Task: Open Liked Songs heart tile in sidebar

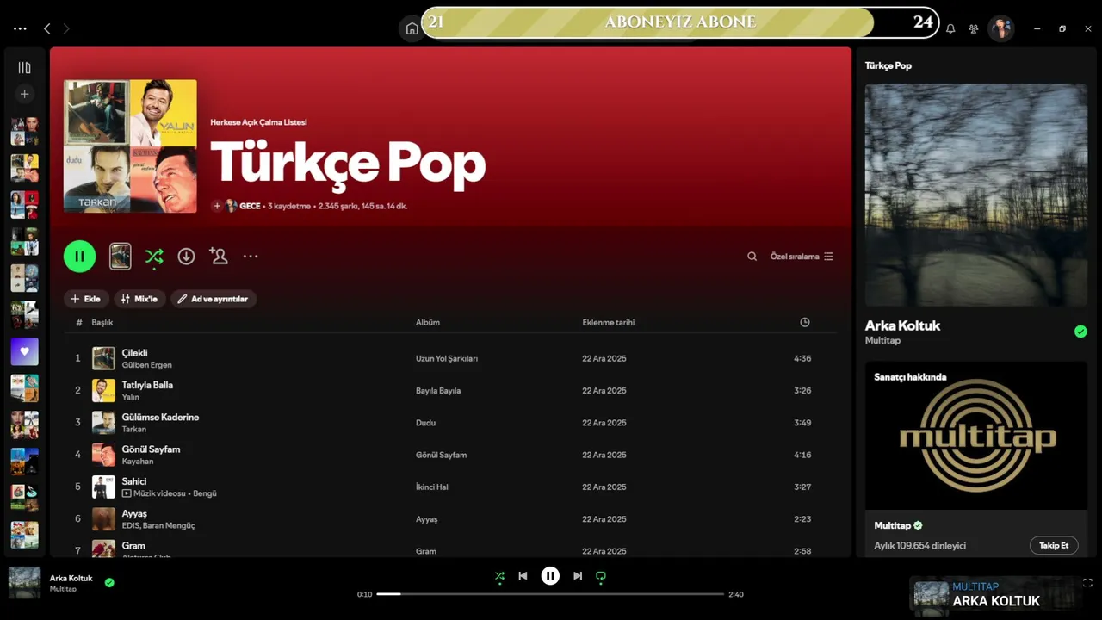Action: pos(24,351)
